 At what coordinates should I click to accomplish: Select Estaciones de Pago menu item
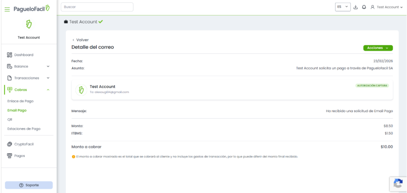24,129
